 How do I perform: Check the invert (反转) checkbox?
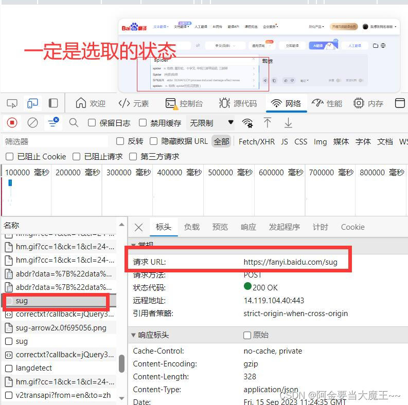pos(120,141)
